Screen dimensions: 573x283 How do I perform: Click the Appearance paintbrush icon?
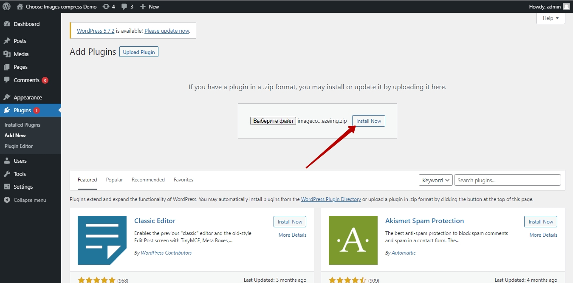click(x=7, y=98)
